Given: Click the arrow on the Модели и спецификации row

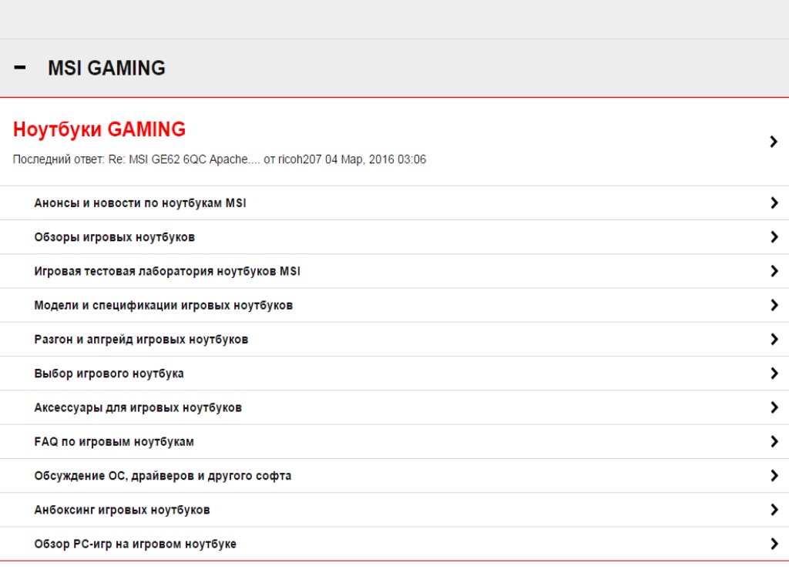Looking at the screenshot, I should (x=774, y=306).
